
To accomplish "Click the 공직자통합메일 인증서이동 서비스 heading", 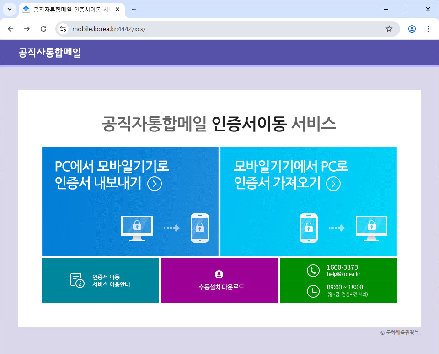I will click(x=219, y=124).
